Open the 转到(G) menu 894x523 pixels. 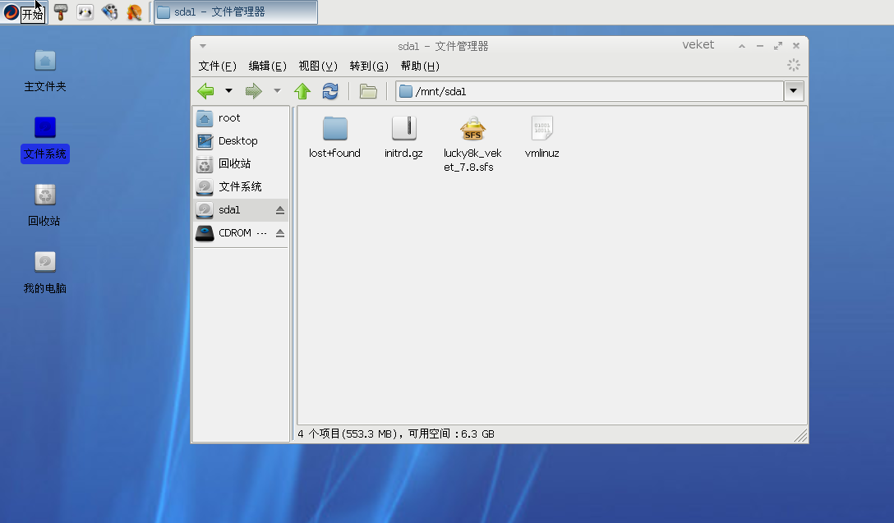(x=369, y=66)
